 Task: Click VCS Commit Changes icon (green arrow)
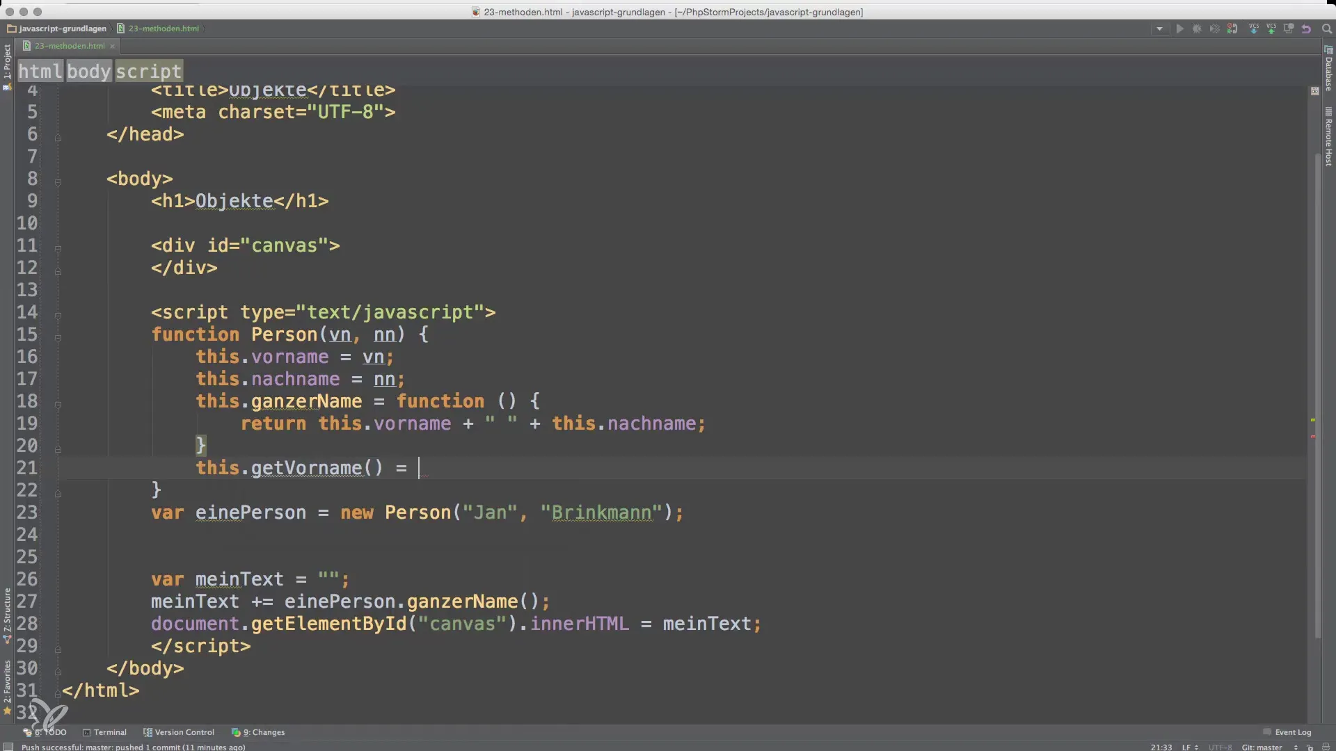point(1271,29)
